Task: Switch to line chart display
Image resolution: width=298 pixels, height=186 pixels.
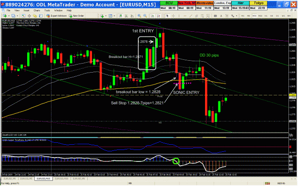Action: point(132,16)
